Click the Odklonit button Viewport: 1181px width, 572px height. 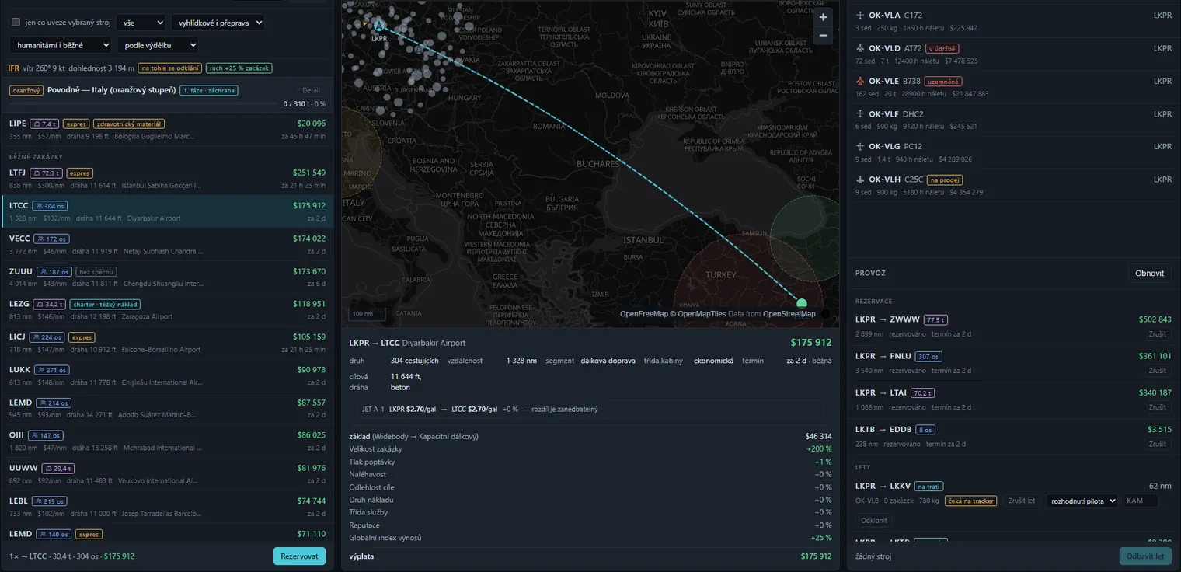tap(875, 521)
